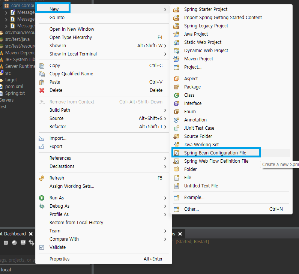Click the Enum icon
The image size is (299, 274).
[x=176, y=112]
